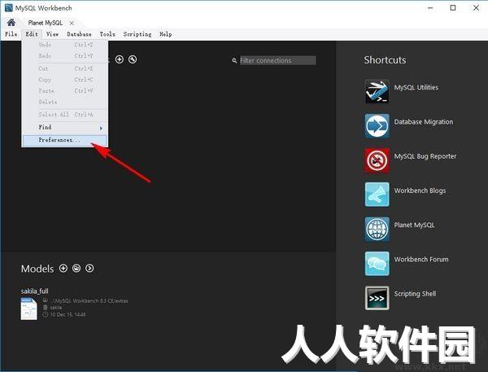
Task: Launch the Database Migration icon
Action: (x=377, y=125)
